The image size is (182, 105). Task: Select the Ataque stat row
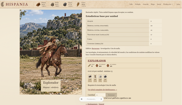click(124, 21)
